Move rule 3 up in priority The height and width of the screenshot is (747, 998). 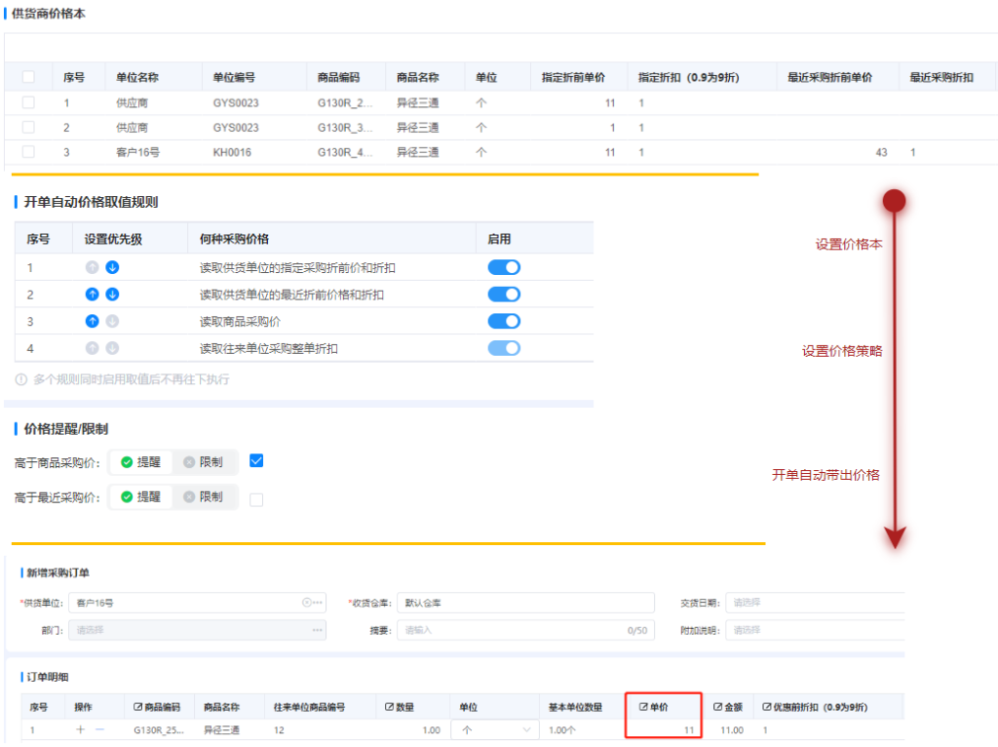click(x=93, y=321)
